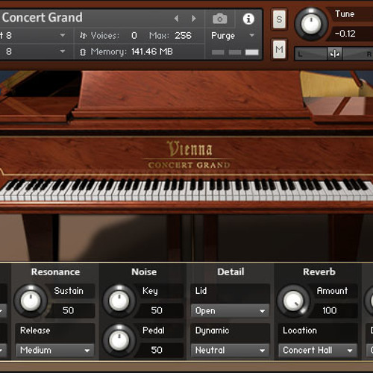Open the Lid Open dropdown
The height and width of the screenshot is (373, 373).
[231, 311]
